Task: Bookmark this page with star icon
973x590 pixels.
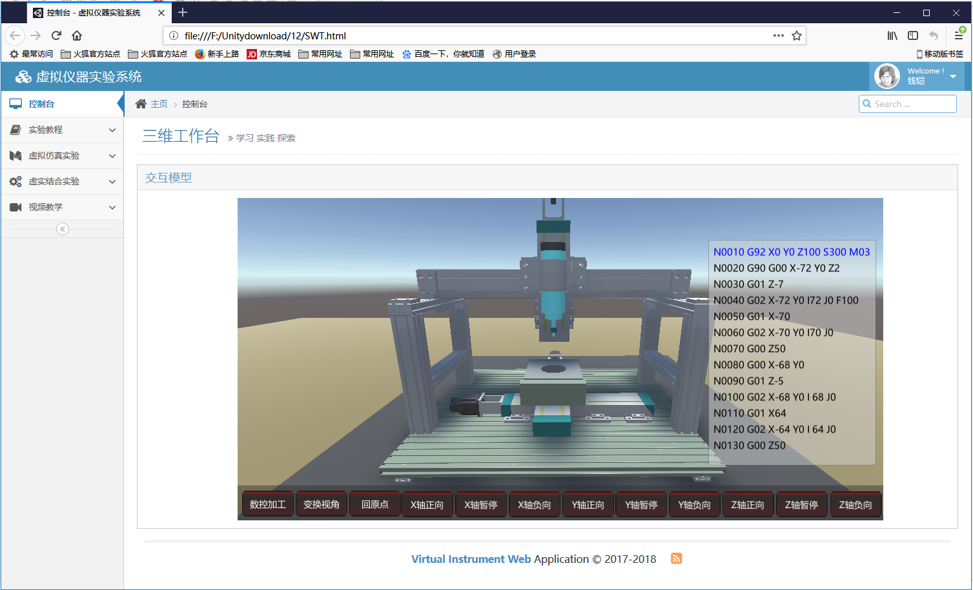Action: pyautogui.click(x=797, y=36)
